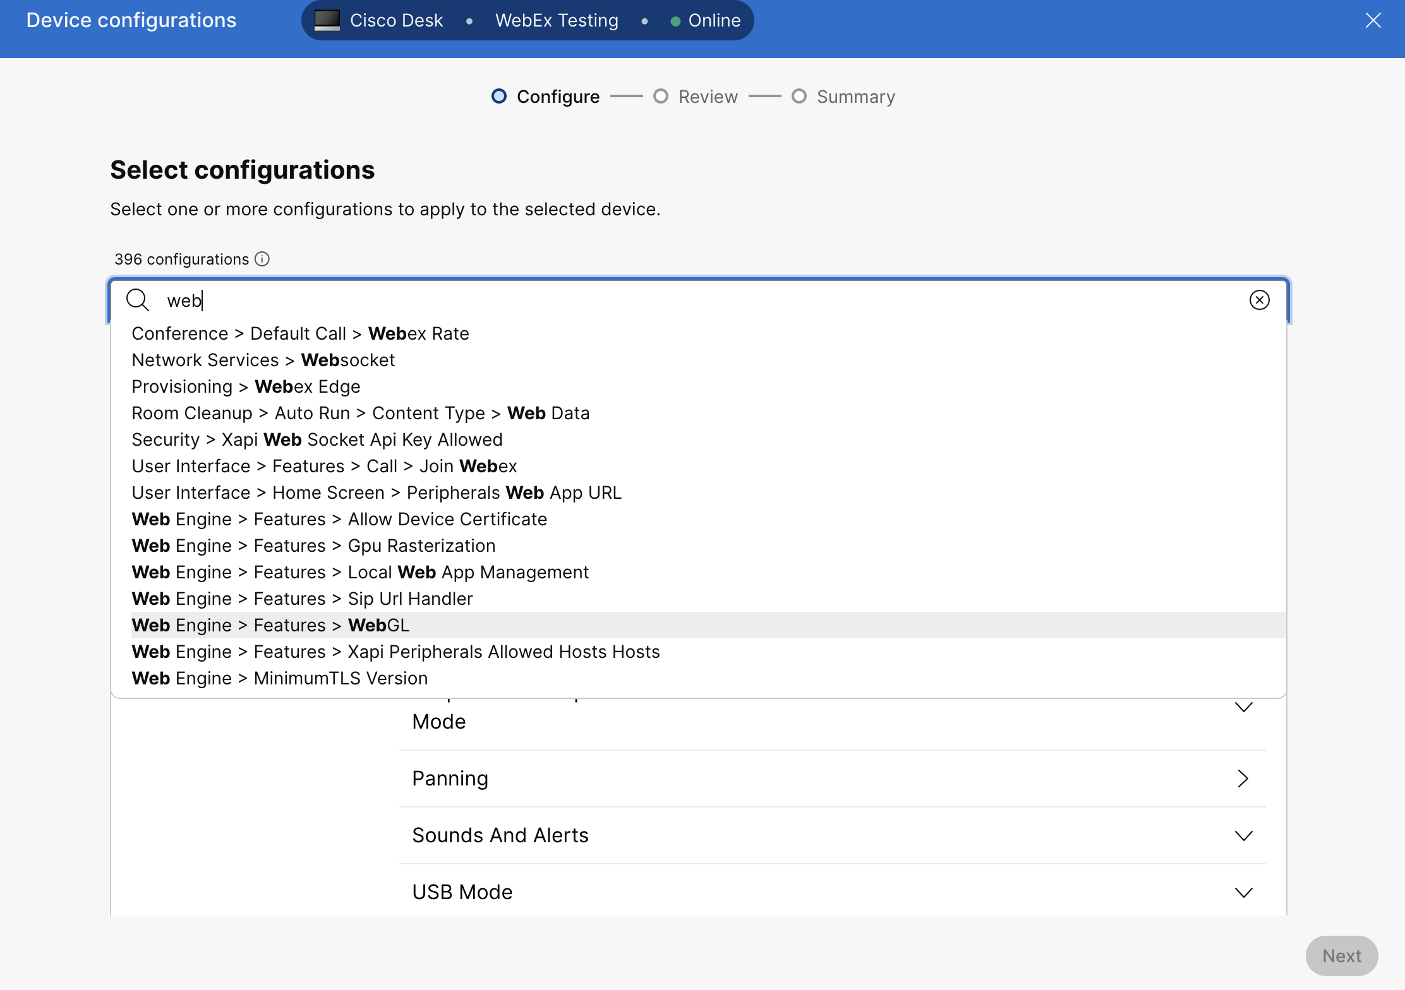Image resolution: width=1405 pixels, height=990 pixels.
Task: Open the Panning row arrow
Action: (1243, 778)
